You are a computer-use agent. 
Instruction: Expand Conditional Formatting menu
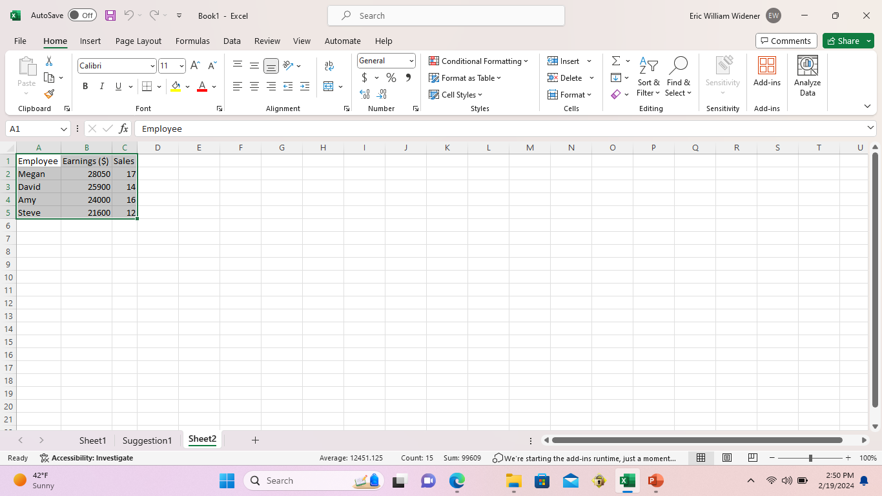click(x=478, y=61)
